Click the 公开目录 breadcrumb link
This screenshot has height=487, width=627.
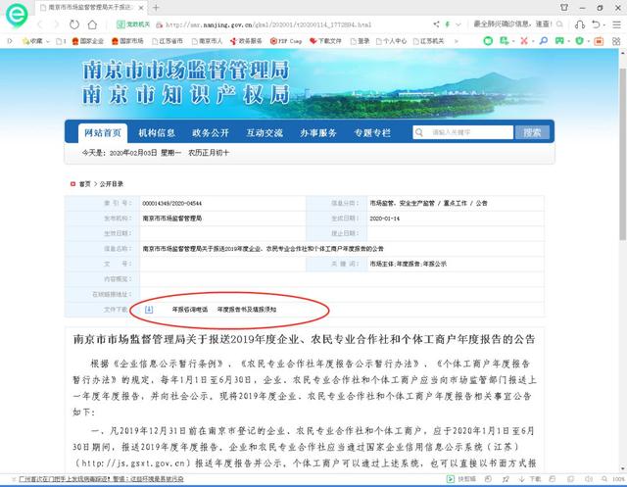(111, 184)
